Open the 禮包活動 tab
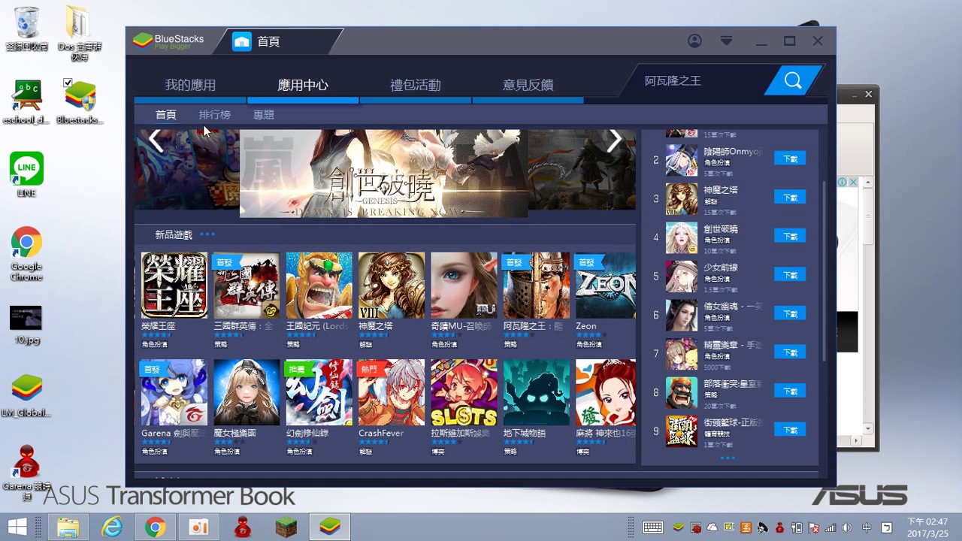Viewport: 962px width, 541px height. (416, 85)
